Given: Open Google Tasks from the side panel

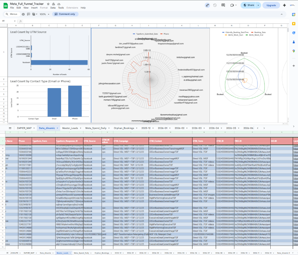Looking at the screenshot, I should (294, 33).
